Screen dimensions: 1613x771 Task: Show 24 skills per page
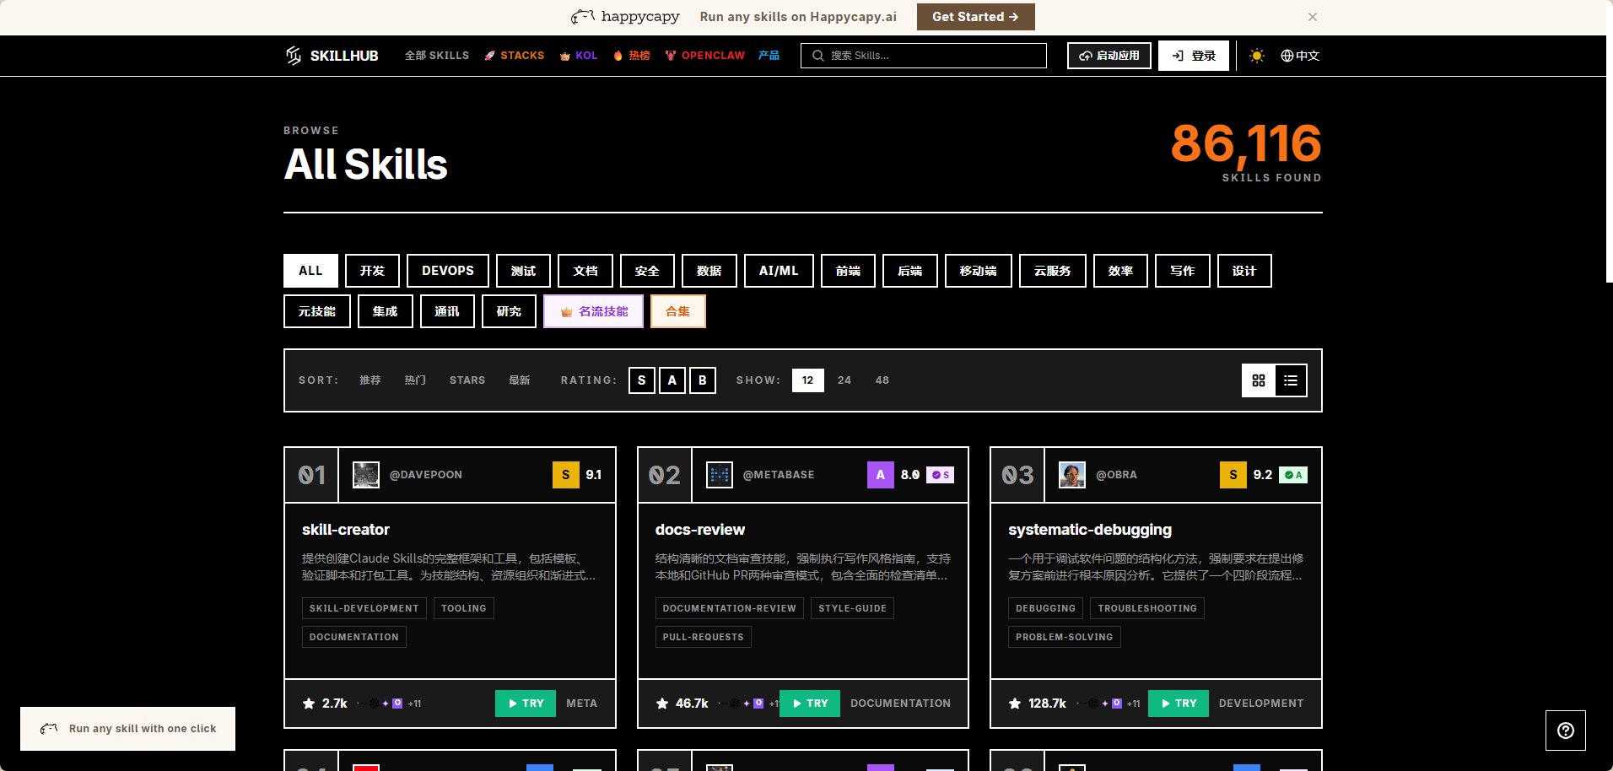(x=844, y=380)
